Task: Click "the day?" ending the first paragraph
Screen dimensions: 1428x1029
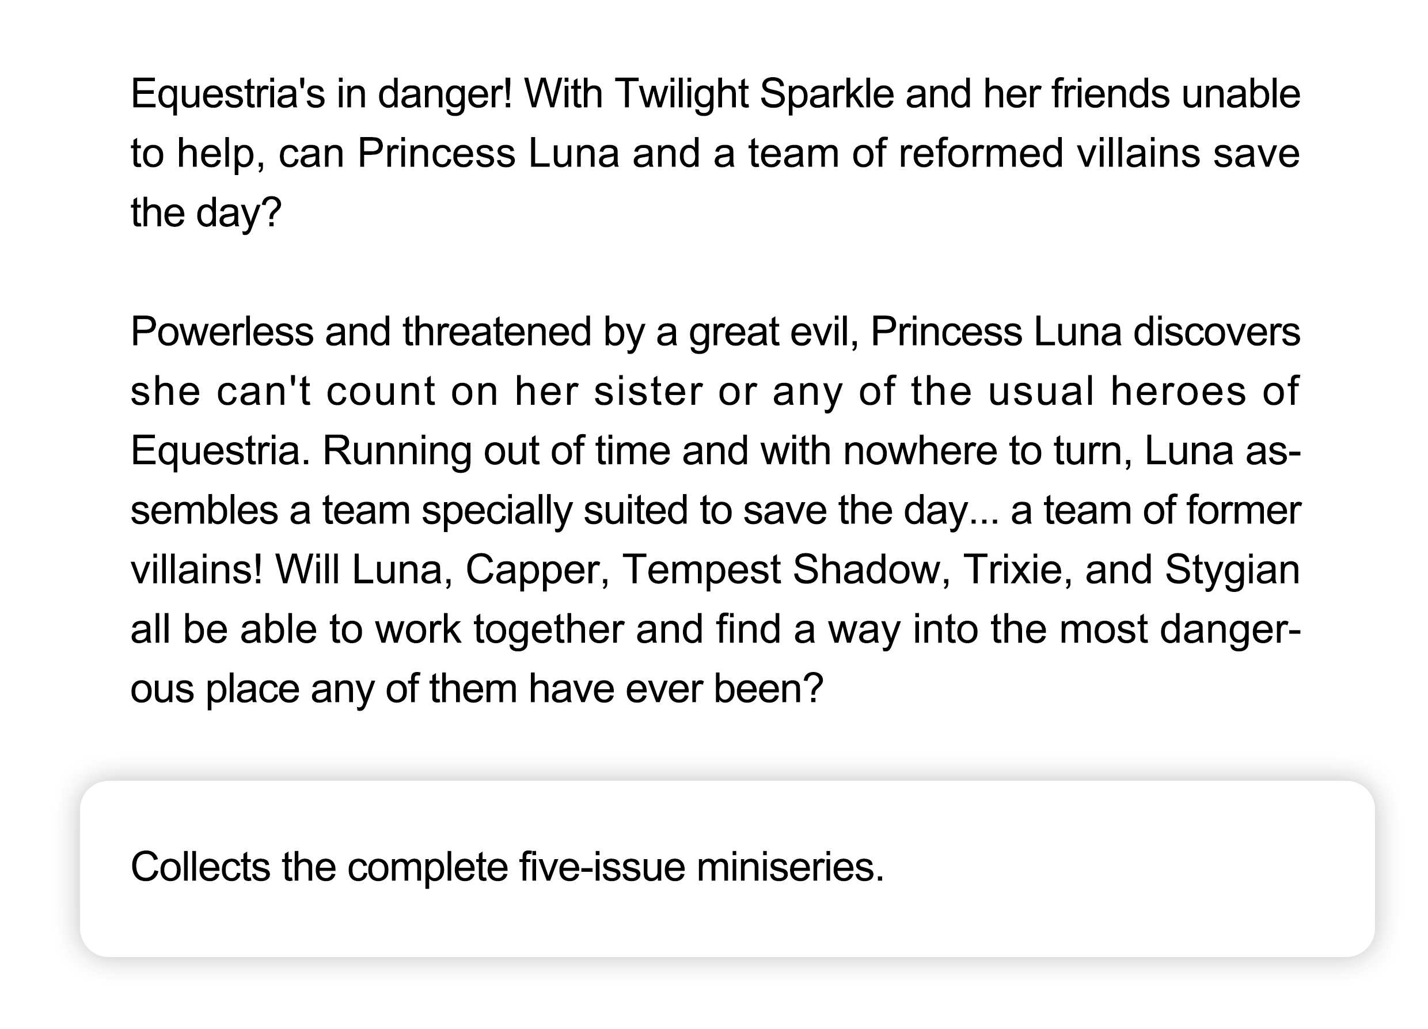Action: pos(206,213)
